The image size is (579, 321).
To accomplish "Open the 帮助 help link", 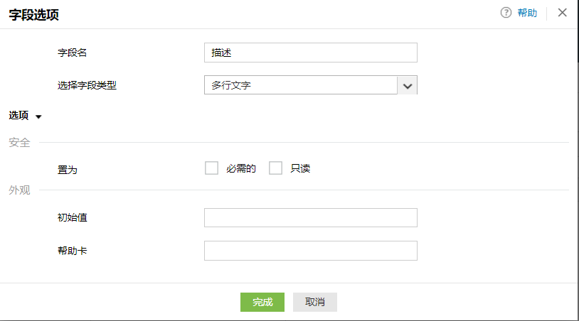I will (x=527, y=13).
